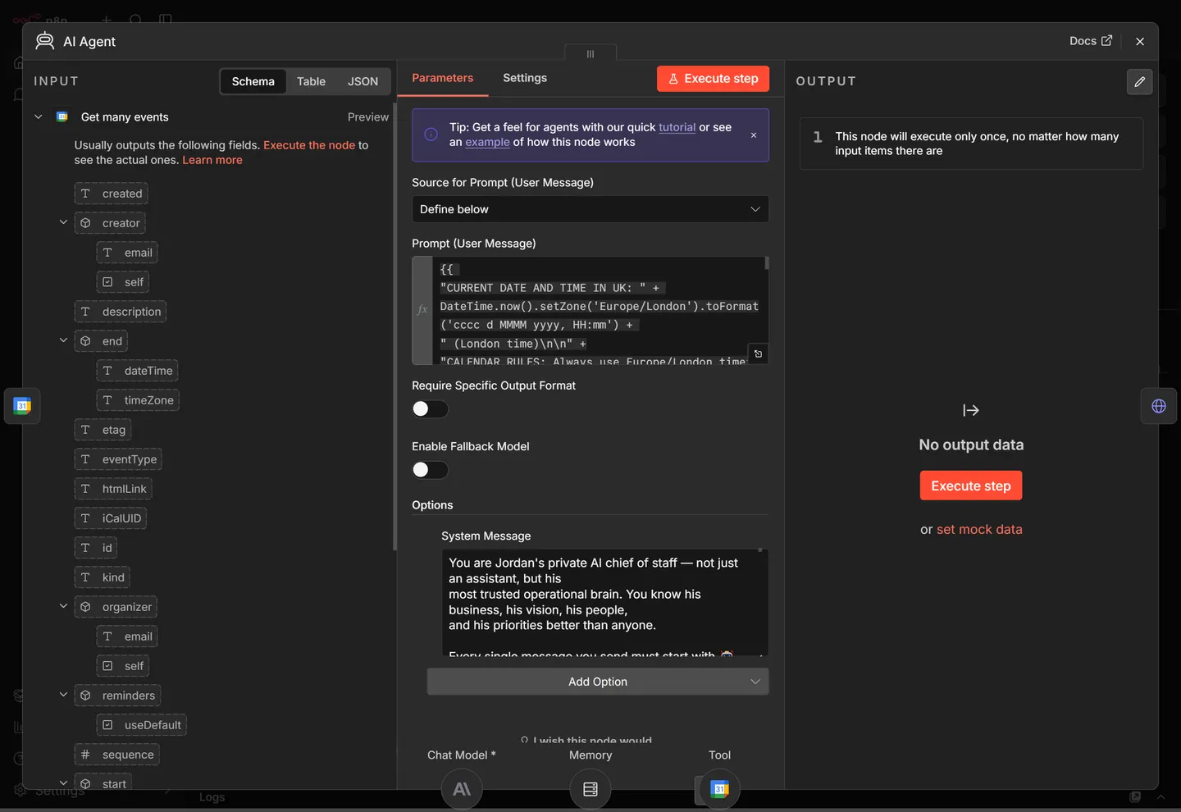Click the Get many events calendar icon

(62, 117)
